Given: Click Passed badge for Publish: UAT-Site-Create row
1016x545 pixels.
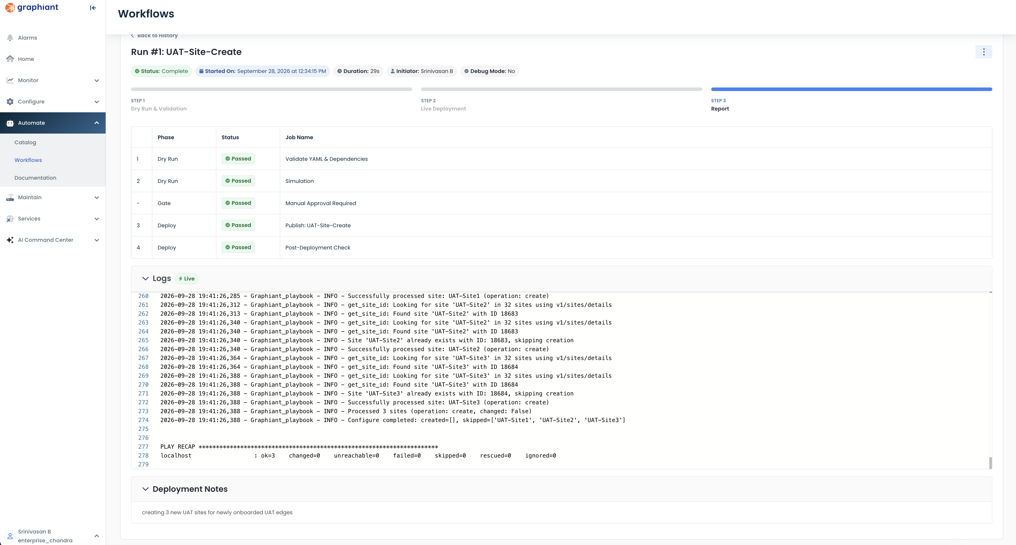Looking at the screenshot, I should coord(238,225).
